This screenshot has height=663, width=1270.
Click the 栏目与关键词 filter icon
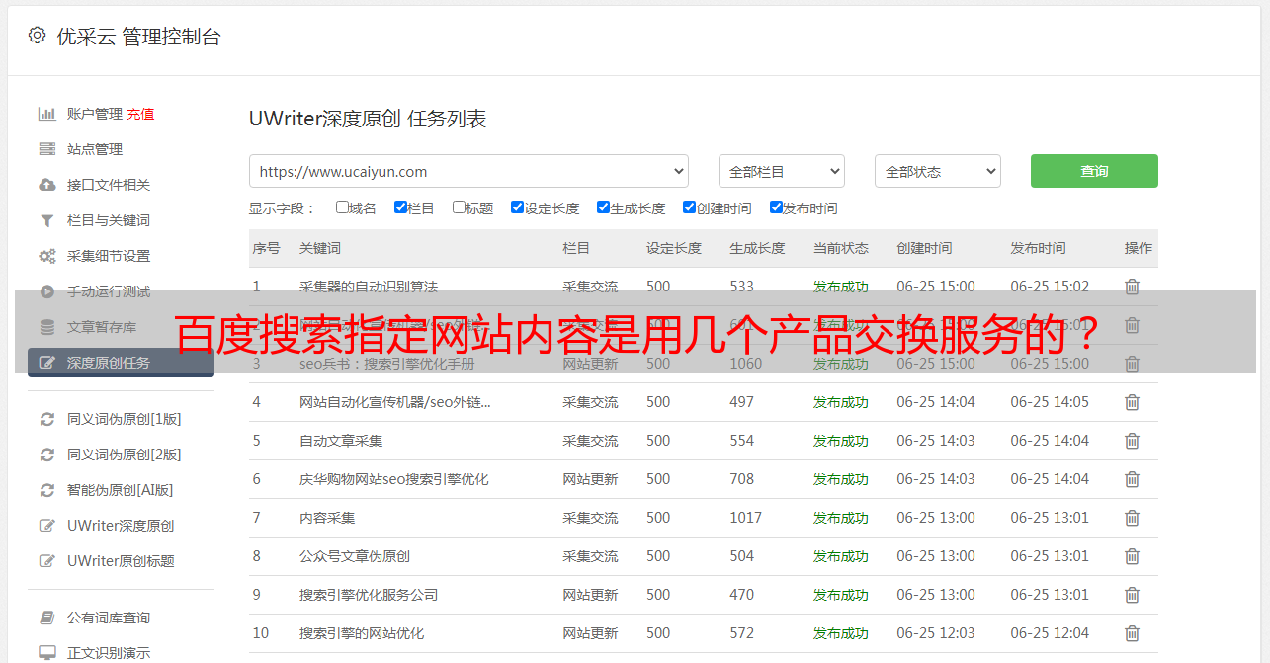pyautogui.click(x=46, y=220)
